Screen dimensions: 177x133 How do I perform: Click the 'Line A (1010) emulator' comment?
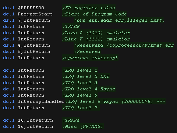coord(96,33)
